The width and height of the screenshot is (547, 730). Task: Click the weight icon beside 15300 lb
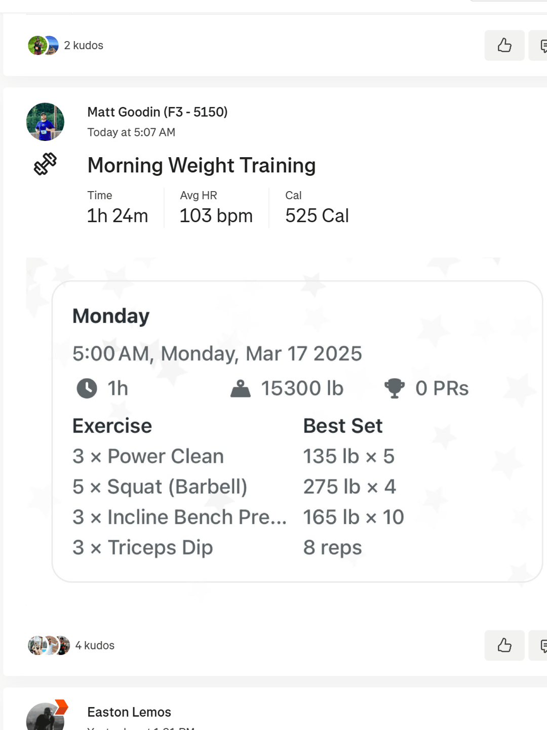click(x=241, y=388)
